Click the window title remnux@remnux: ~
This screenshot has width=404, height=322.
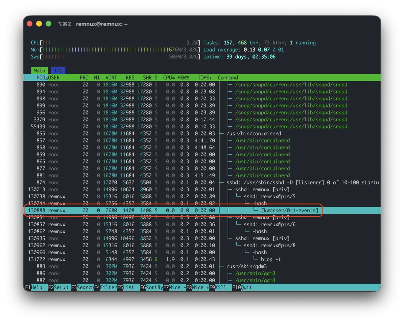coord(102,24)
